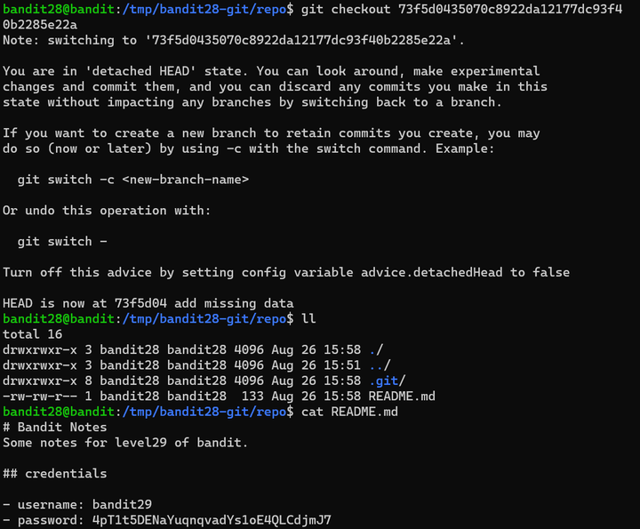Click the <new-branch-name> placeholder

point(185,180)
